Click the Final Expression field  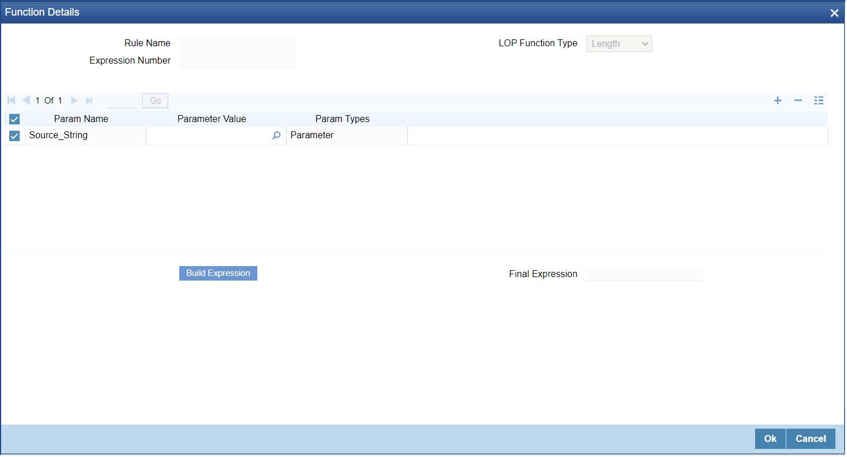click(644, 274)
